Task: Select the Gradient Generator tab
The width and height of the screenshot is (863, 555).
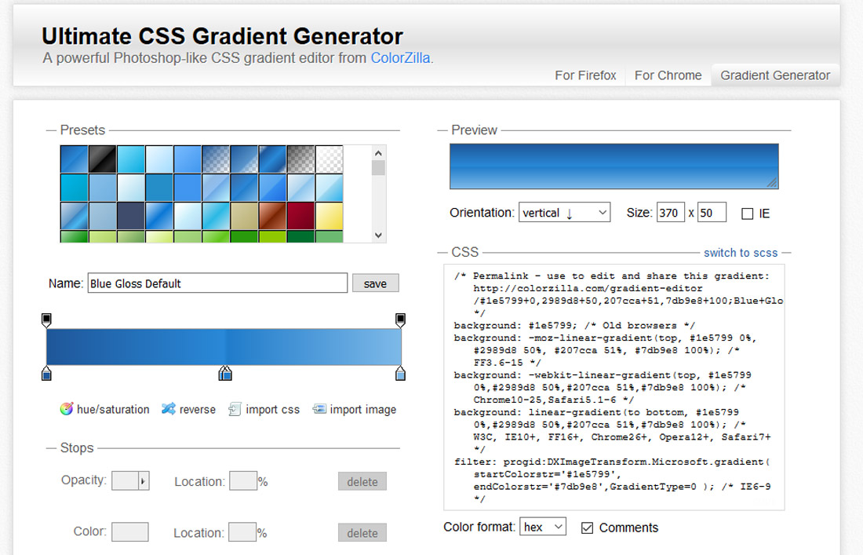Action: click(775, 75)
